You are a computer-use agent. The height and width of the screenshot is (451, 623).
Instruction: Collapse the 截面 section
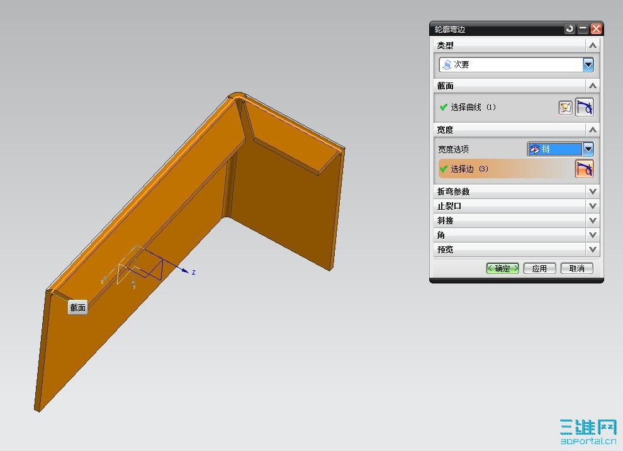point(592,86)
